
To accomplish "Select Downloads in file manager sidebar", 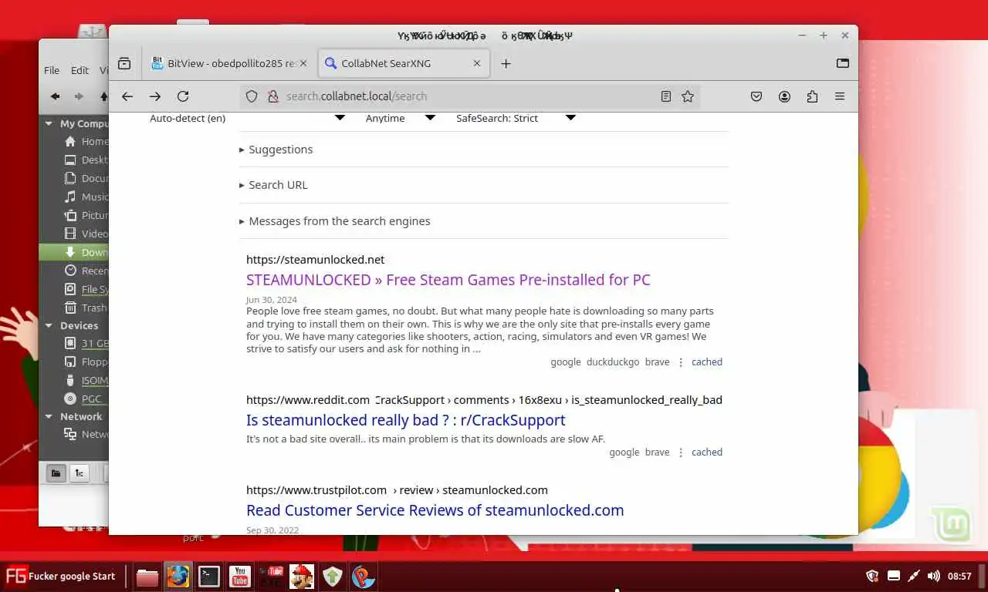I will click(x=74, y=253).
